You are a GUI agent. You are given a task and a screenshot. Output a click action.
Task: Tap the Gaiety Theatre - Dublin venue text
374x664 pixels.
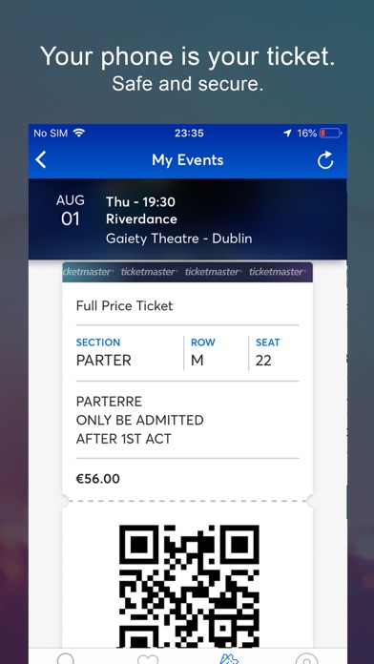178,239
